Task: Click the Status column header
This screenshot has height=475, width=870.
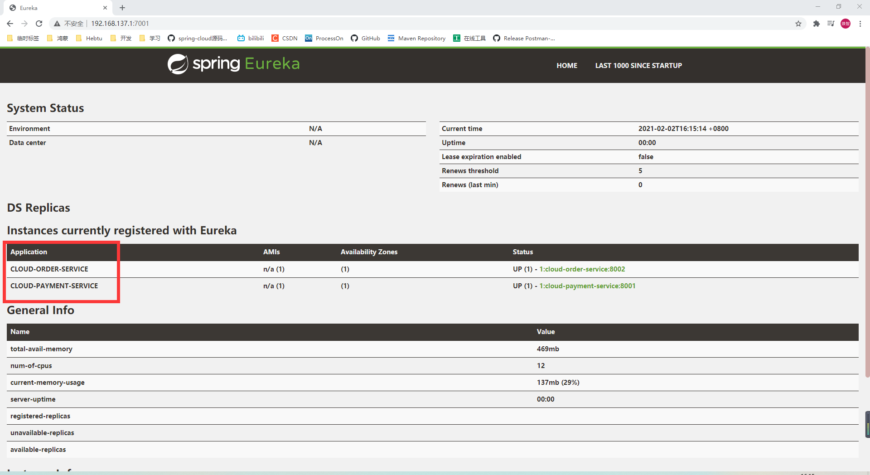Action: 523,252
